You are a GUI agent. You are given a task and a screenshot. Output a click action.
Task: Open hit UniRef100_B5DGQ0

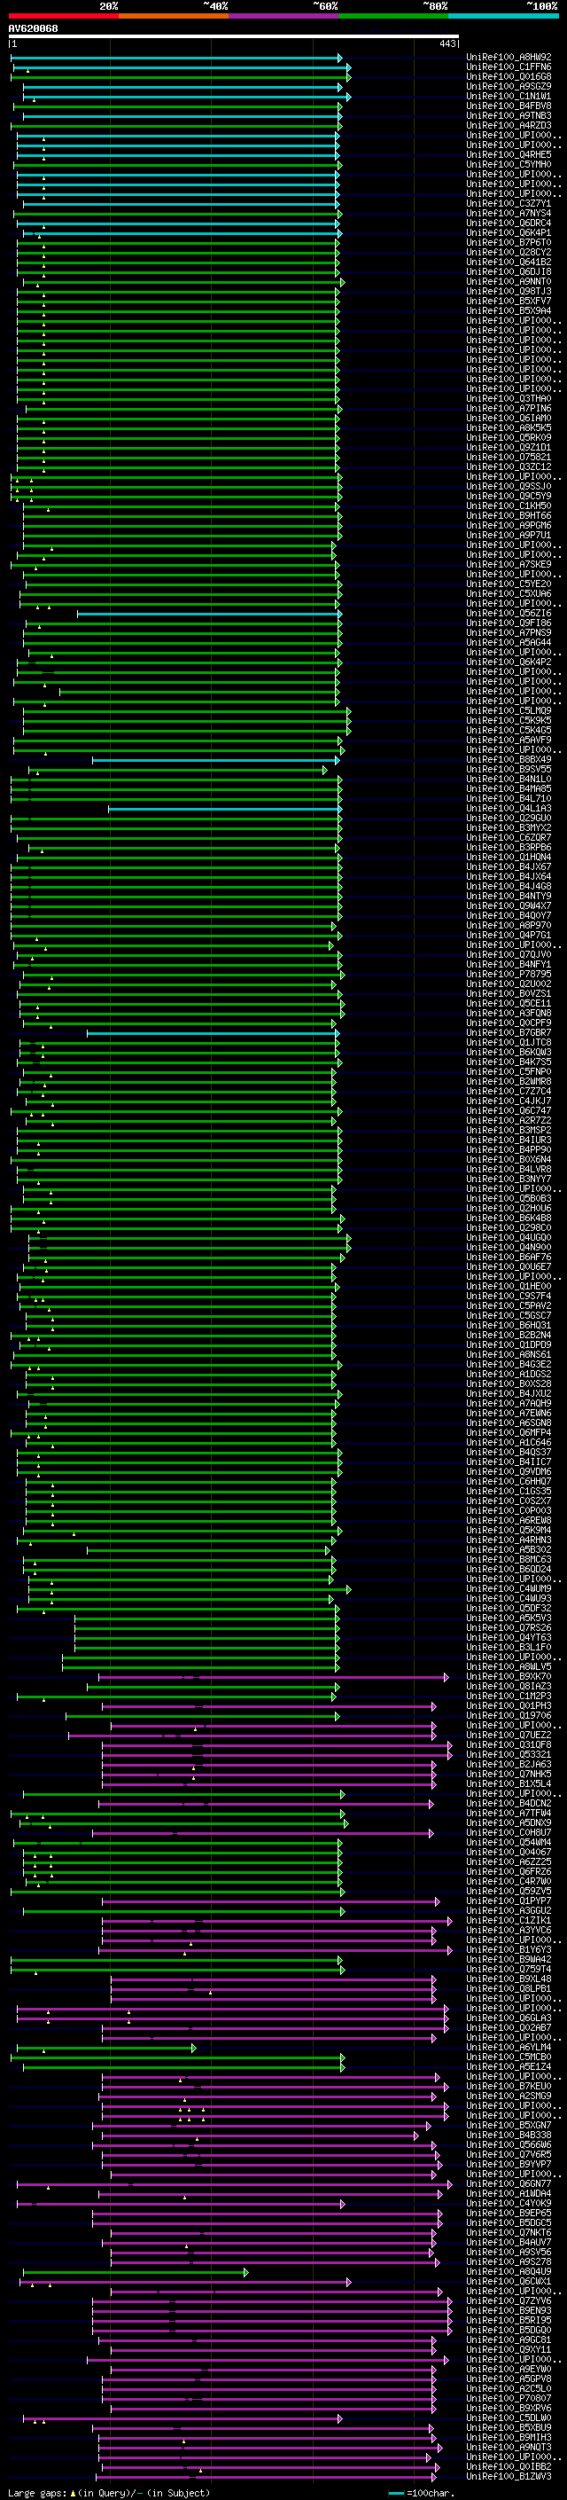coord(508,2329)
